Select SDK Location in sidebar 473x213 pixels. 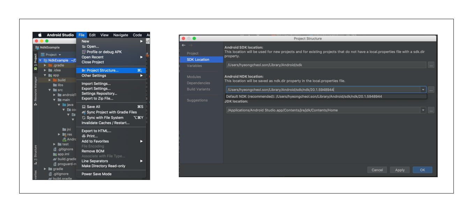pos(201,60)
